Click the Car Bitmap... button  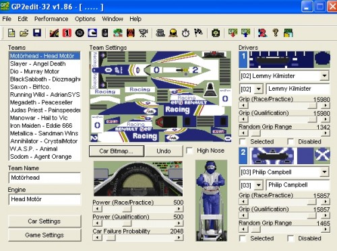click(117, 151)
